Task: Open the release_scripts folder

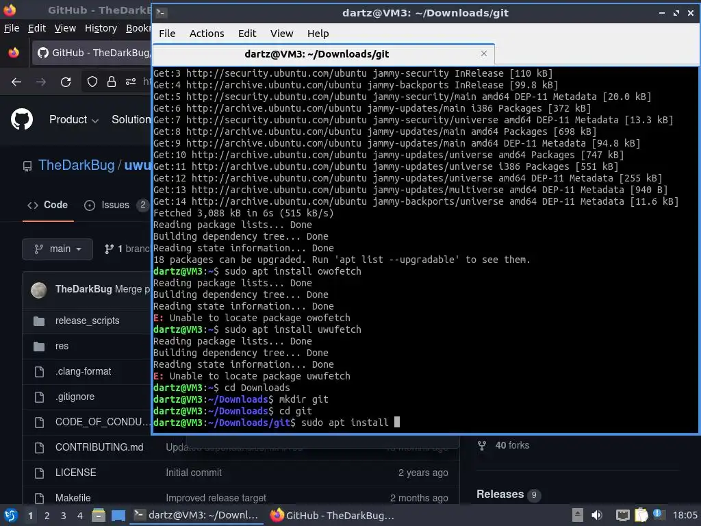Action: 87,321
